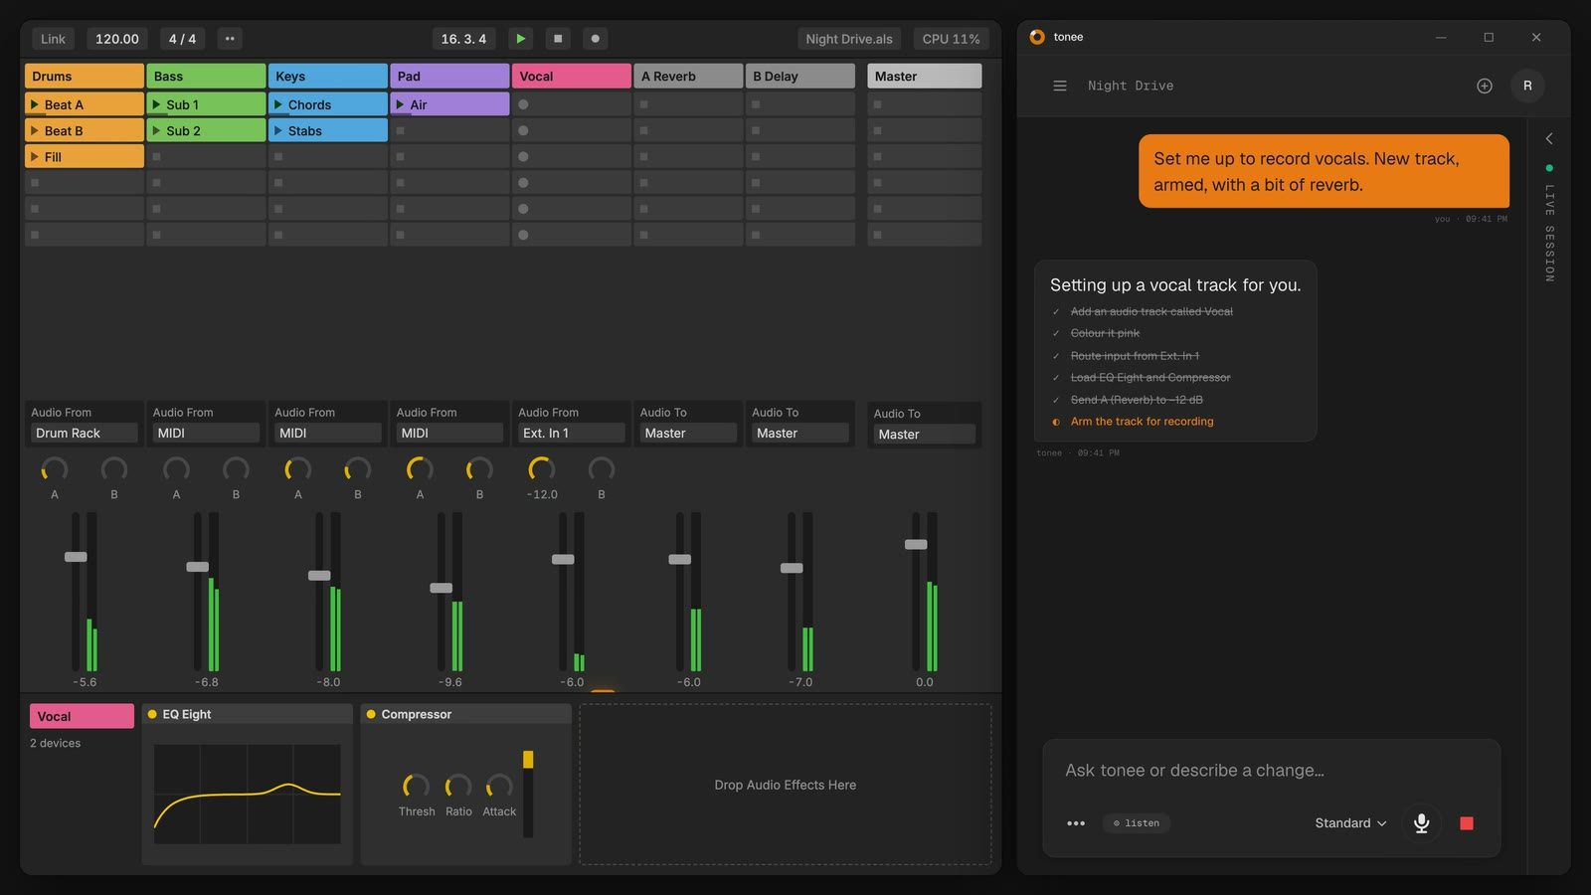Image resolution: width=1591 pixels, height=895 pixels.
Task: Click the Vocal track volume fader handle
Action: (563, 559)
